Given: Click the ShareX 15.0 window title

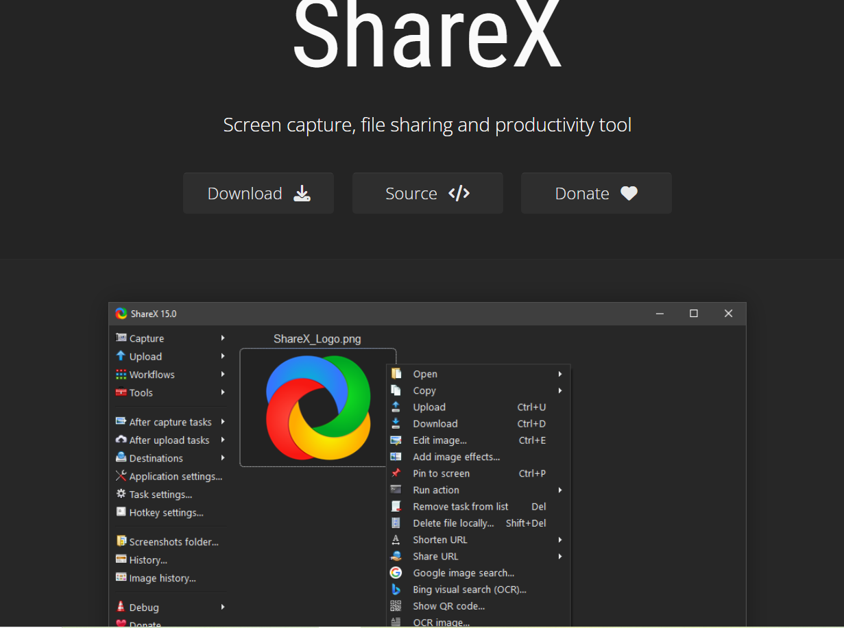Looking at the screenshot, I should 154,314.
